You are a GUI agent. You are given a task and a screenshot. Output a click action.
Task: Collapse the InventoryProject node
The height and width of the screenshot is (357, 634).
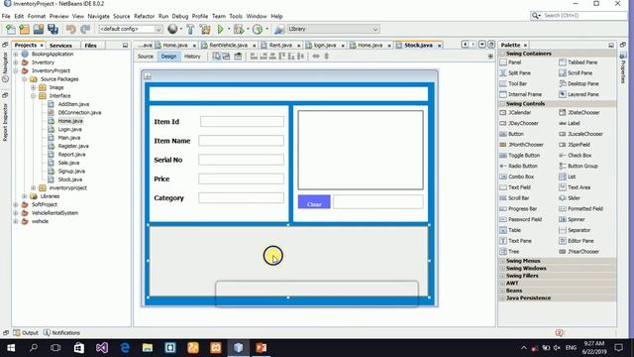[16, 70]
